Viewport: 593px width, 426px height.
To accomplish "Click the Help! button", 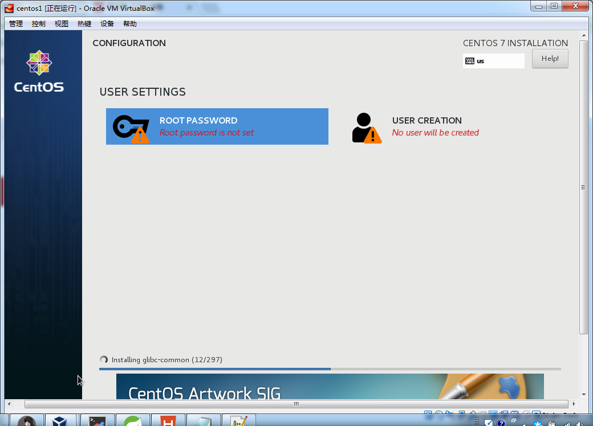I will pos(550,59).
